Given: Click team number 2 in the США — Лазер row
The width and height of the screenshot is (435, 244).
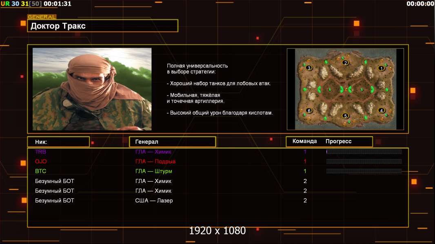Looking at the screenshot, I should 305,200.
